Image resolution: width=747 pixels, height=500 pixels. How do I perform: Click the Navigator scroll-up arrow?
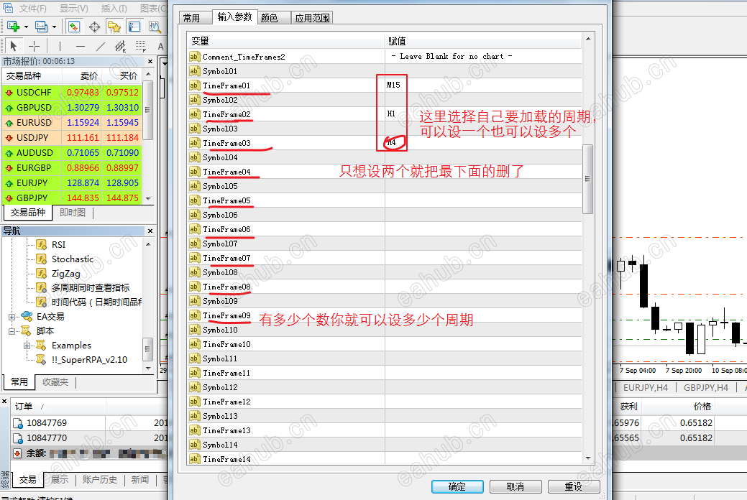(x=148, y=244)
